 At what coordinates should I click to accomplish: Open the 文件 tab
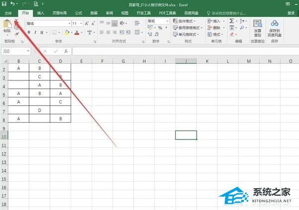[8, 13]
